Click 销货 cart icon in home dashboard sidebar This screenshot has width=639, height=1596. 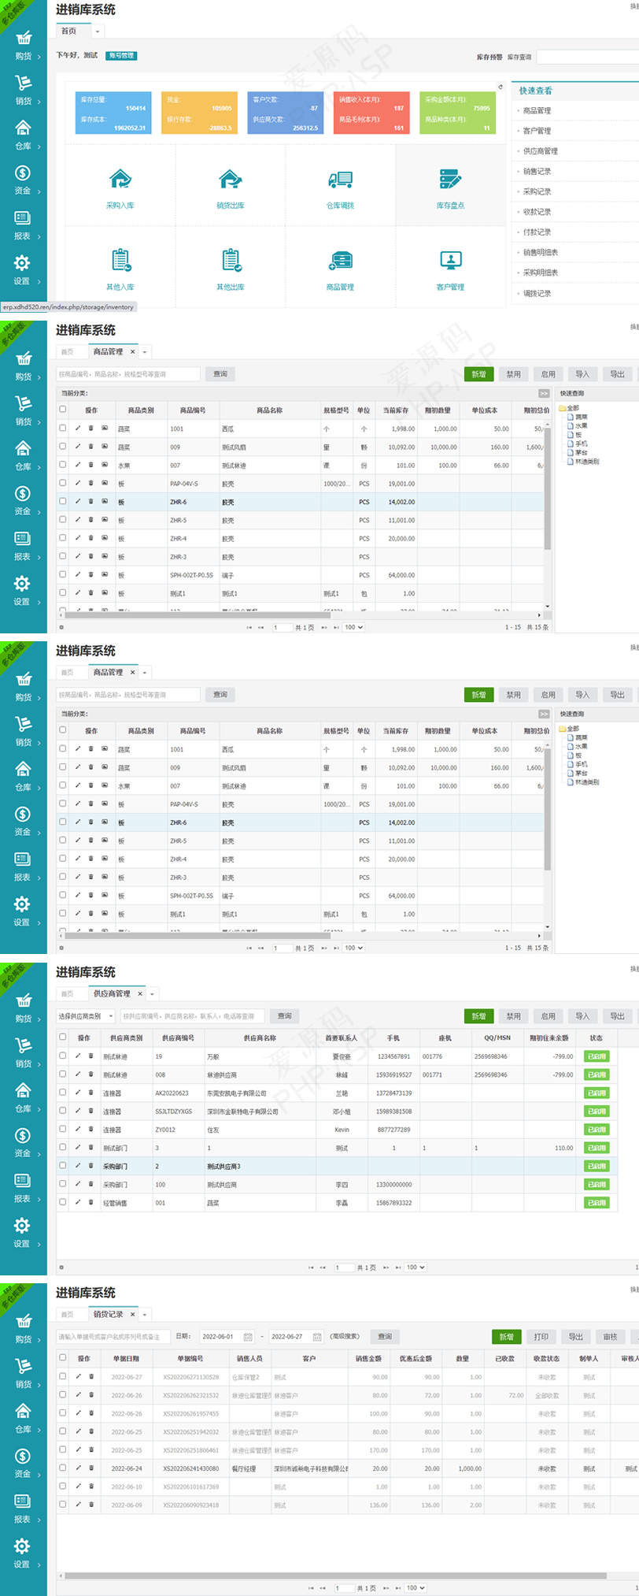coord(24,83)
